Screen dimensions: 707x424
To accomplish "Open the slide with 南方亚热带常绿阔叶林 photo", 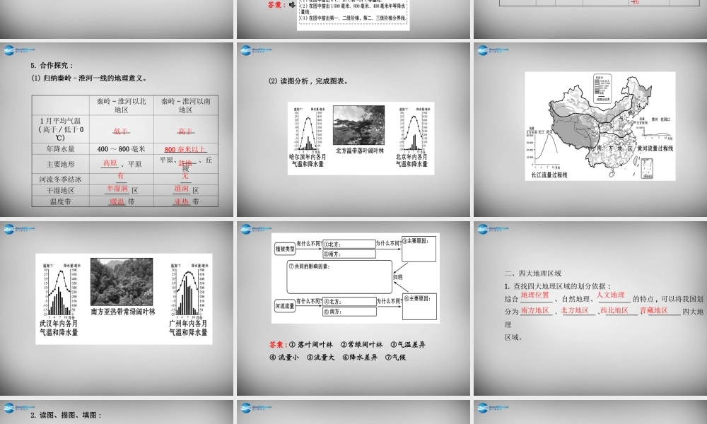I will pos(117,308).
